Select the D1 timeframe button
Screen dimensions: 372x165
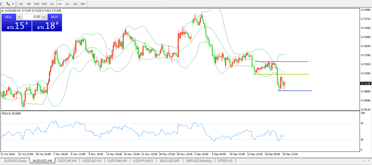(67, 4)
